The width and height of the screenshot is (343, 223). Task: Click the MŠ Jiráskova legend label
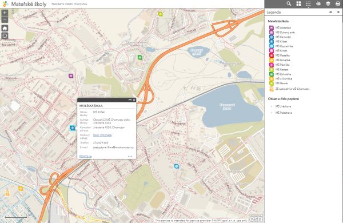284,106
